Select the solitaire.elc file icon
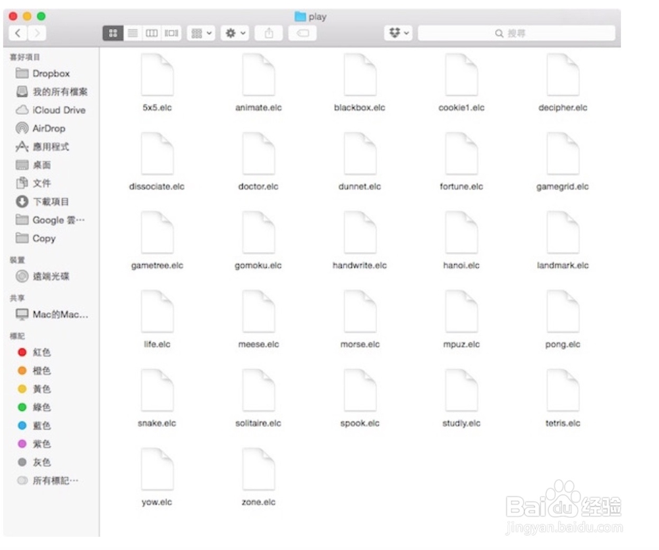The width and height of the screenshot is (659, 550). click(258, 391)
